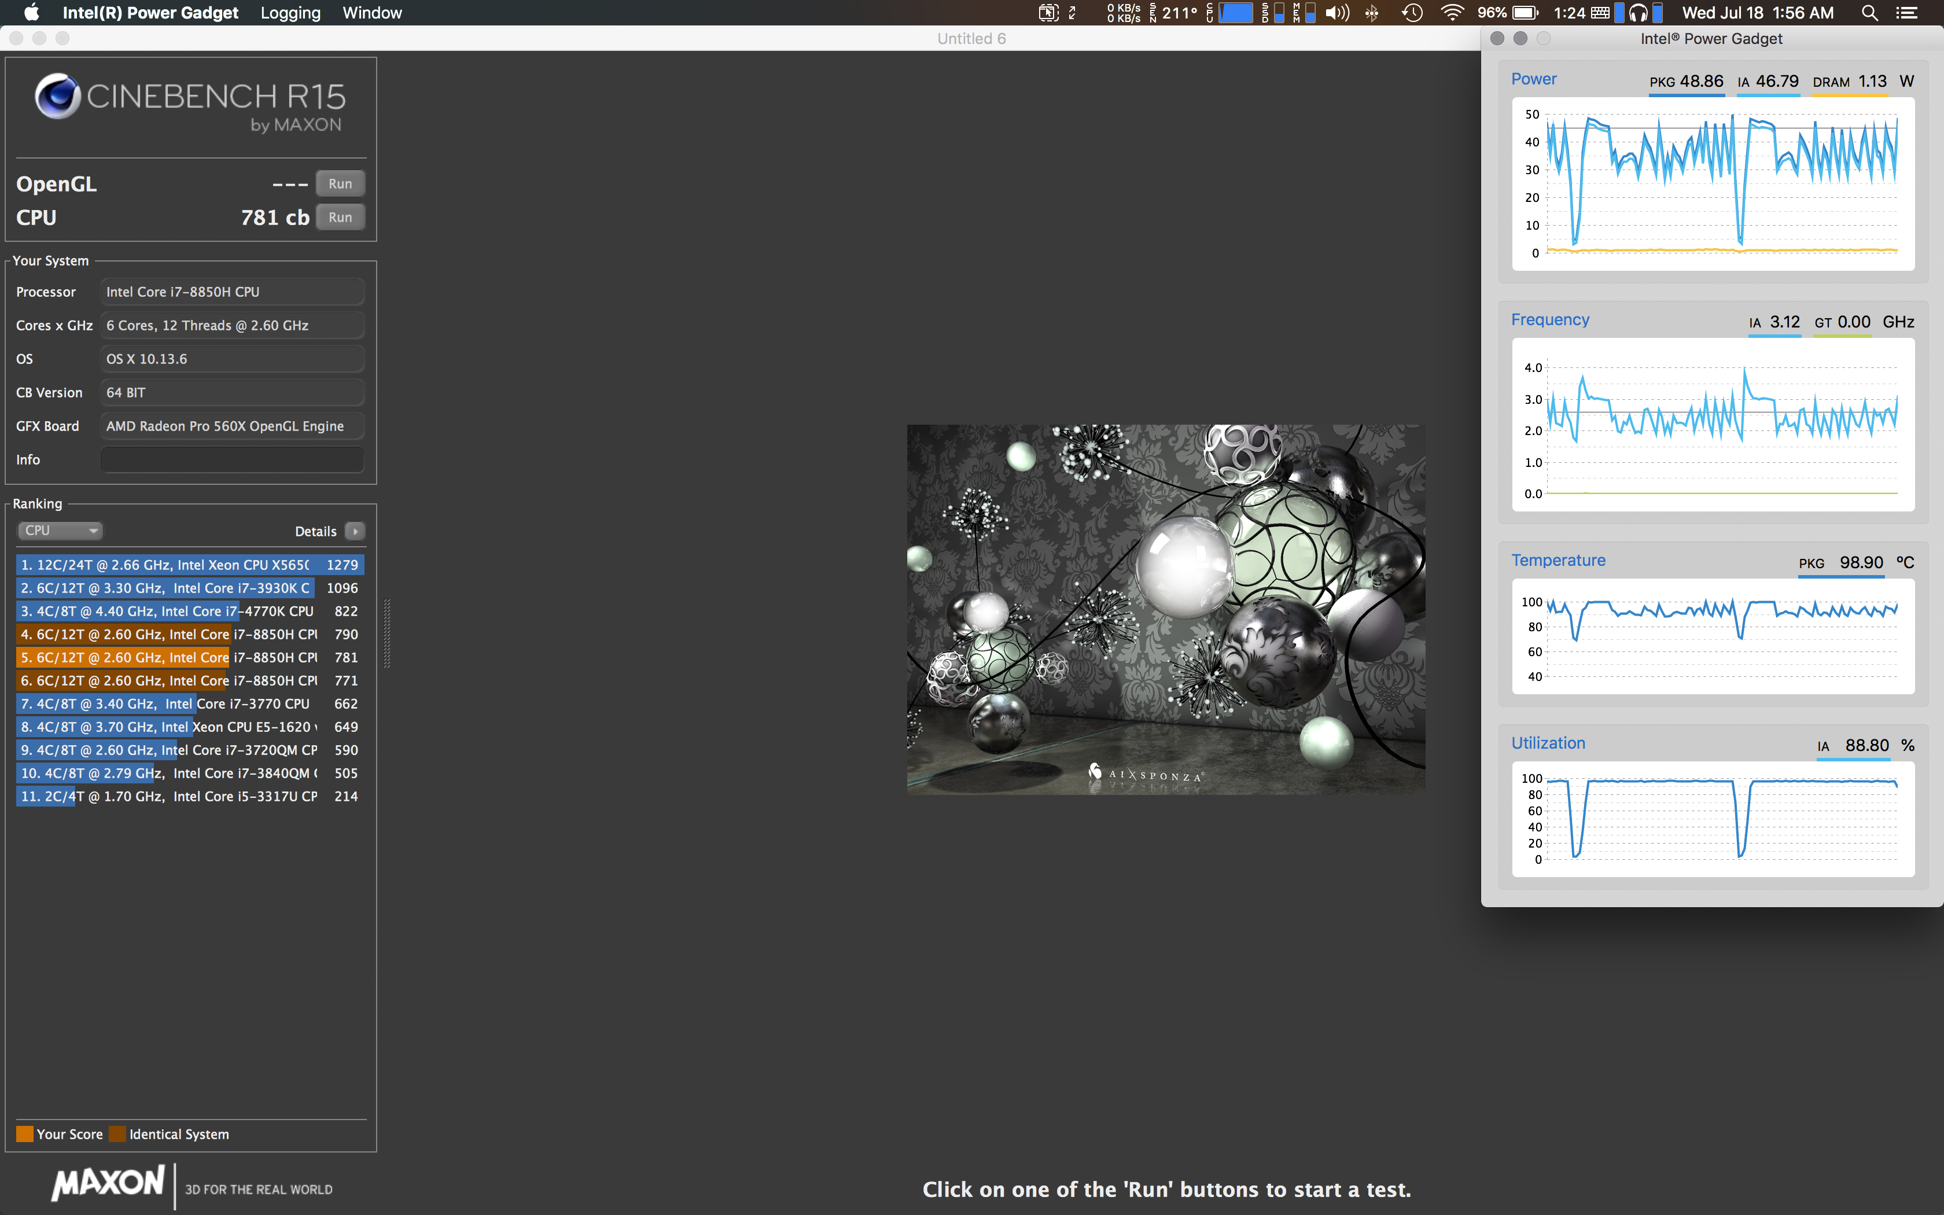This screenshot has width=1944, height=1215.
Task: Click the keyboard input source icon
Action: 1600,12
